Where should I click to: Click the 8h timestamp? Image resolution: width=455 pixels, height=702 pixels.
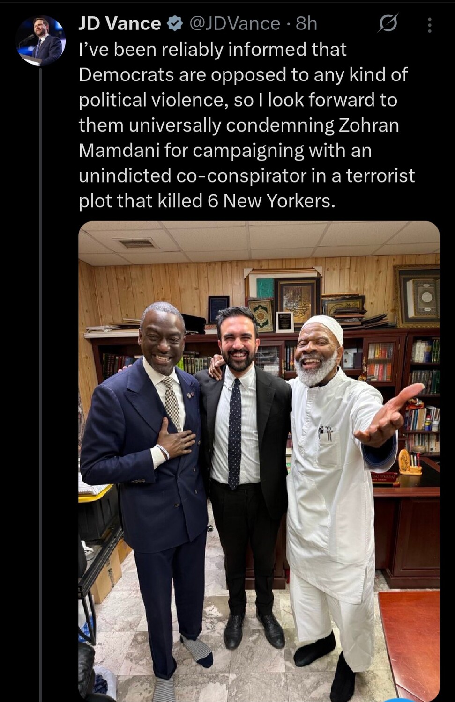306,23
